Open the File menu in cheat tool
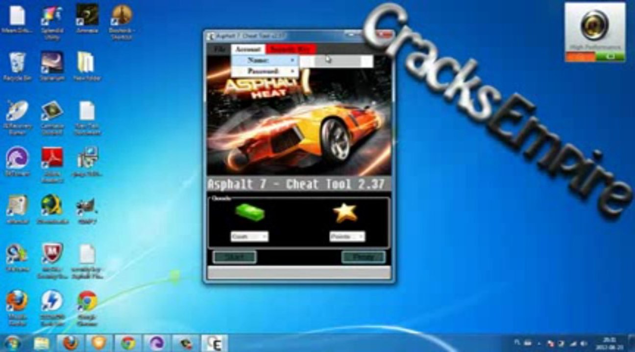635x352 pixels. pyautogui.click(x=220, y=49)
